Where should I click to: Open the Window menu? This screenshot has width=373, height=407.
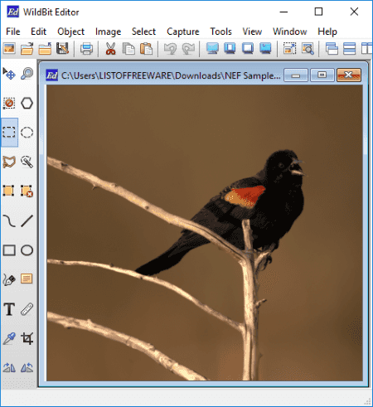(x=290, y=31)
